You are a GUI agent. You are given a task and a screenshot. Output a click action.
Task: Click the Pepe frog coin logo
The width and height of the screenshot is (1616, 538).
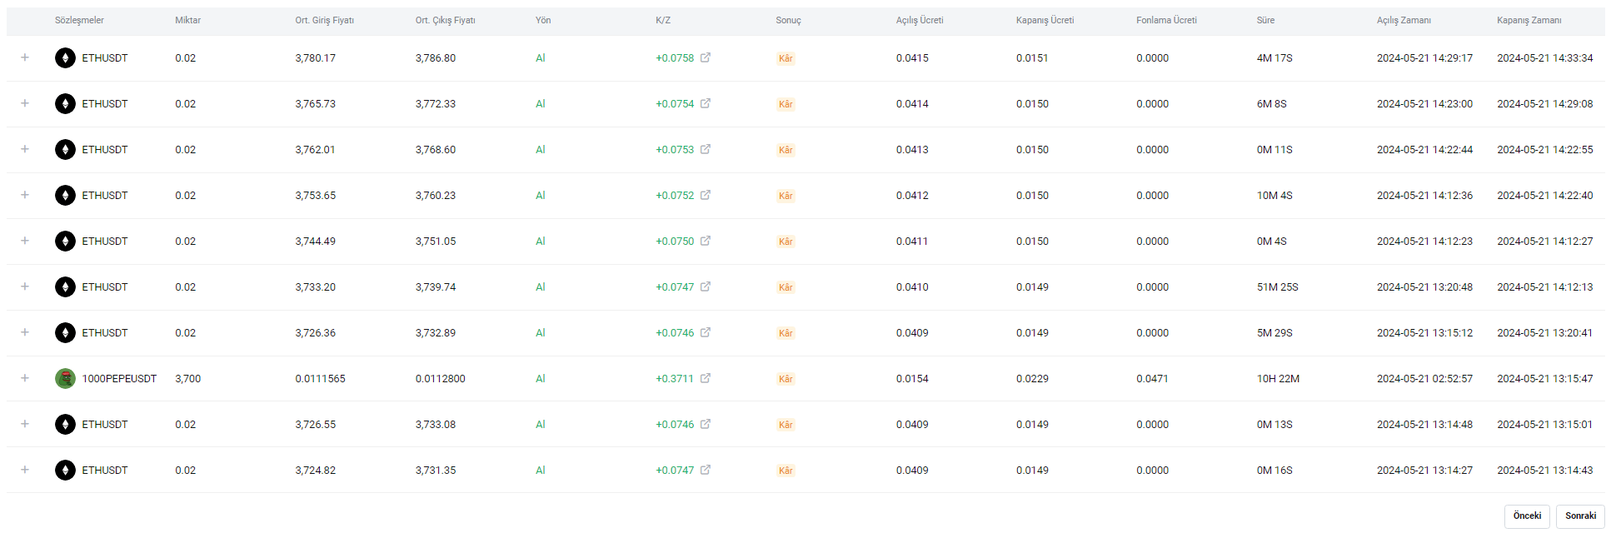pyautogui.click(x=65, y=379)
